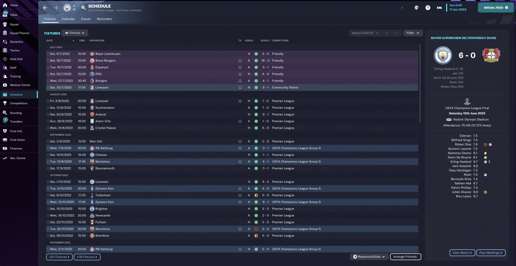Image resolution: width=516 pixels, height=266 pixels.
Task: Click the forward navigation arrow
Action: coord(56,8)
